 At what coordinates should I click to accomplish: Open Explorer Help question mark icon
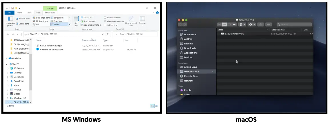157,13
